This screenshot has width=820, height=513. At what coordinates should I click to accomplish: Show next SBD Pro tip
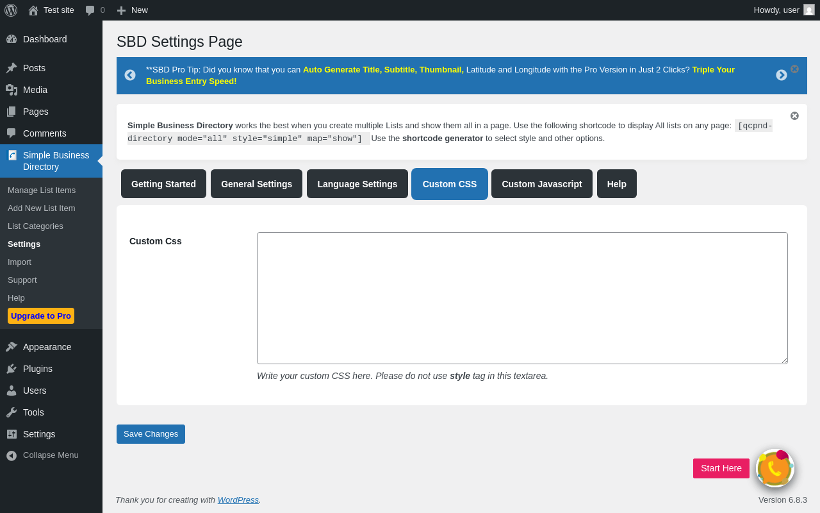pos(782,75)
